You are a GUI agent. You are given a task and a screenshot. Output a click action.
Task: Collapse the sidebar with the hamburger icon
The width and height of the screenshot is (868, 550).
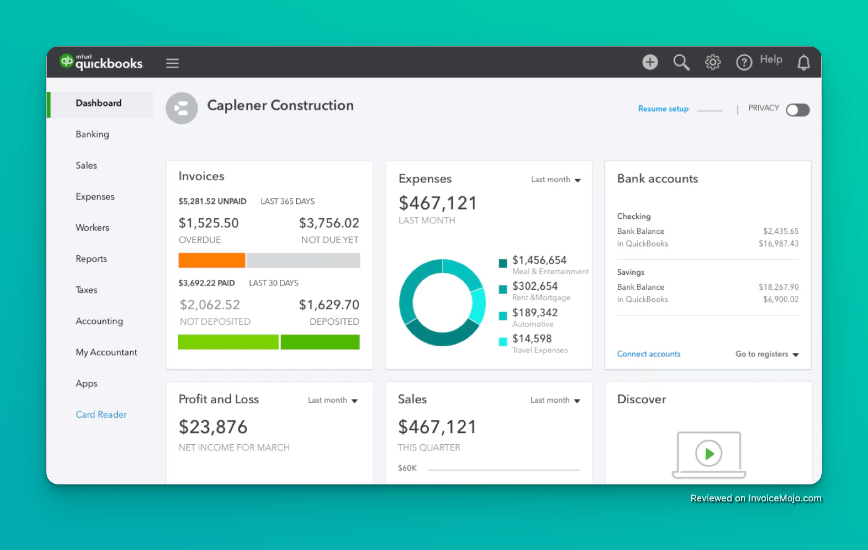[172, 63]
